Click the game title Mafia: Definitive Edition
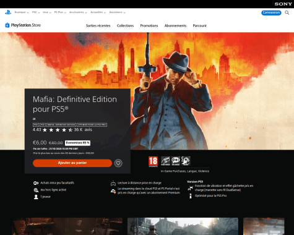The width and height of the screenshot is (294, 235). (75, 104)
